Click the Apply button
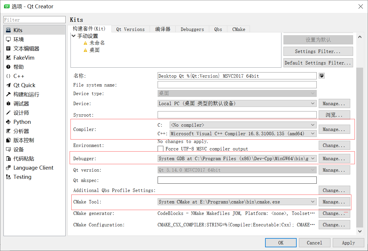Viewport: 368px width, 251px height. click(x=348, y=243)
